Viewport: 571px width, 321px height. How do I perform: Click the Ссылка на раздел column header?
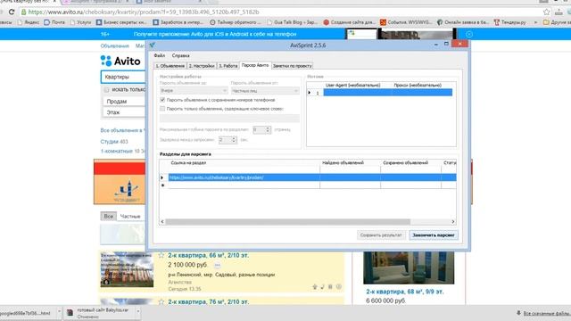(x=188, y=162)
